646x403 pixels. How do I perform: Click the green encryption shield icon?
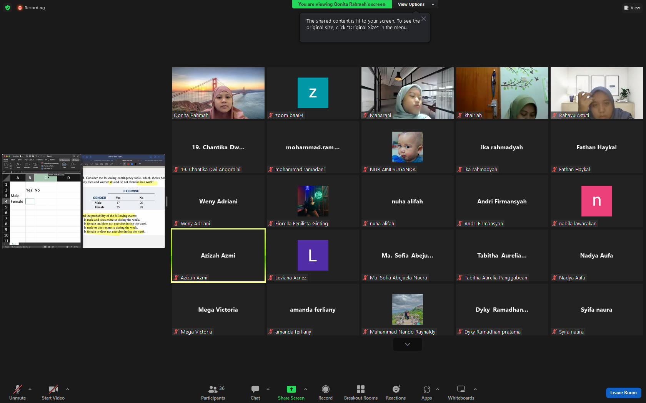tap(8, 8)
